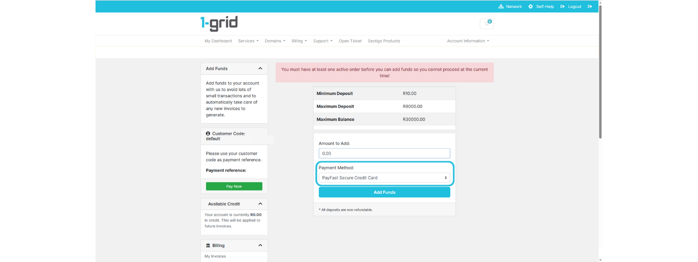Open the Domains menu
Image resolution: width=698 pixels, height=262 pixels.
pyautogui.click(x=275, y=41)
